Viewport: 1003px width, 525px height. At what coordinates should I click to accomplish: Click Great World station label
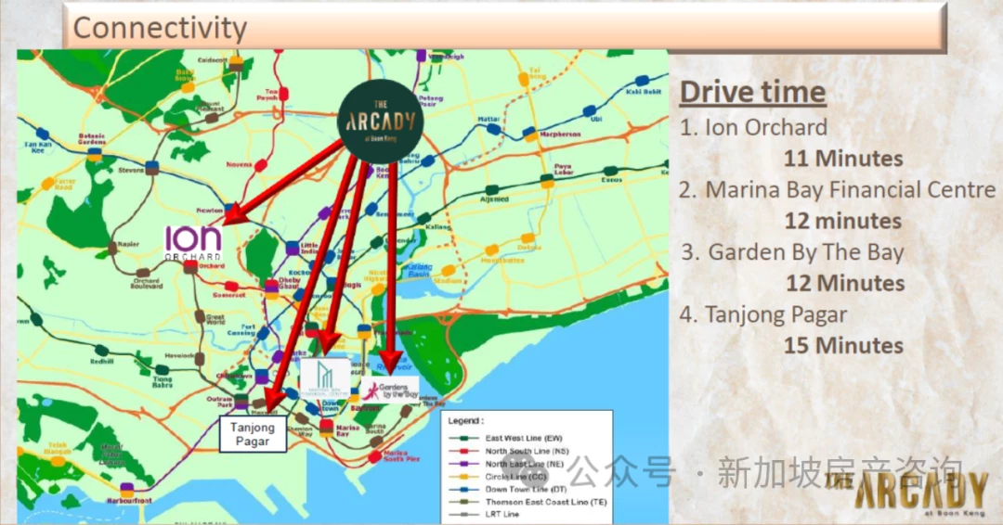[215, 320]
